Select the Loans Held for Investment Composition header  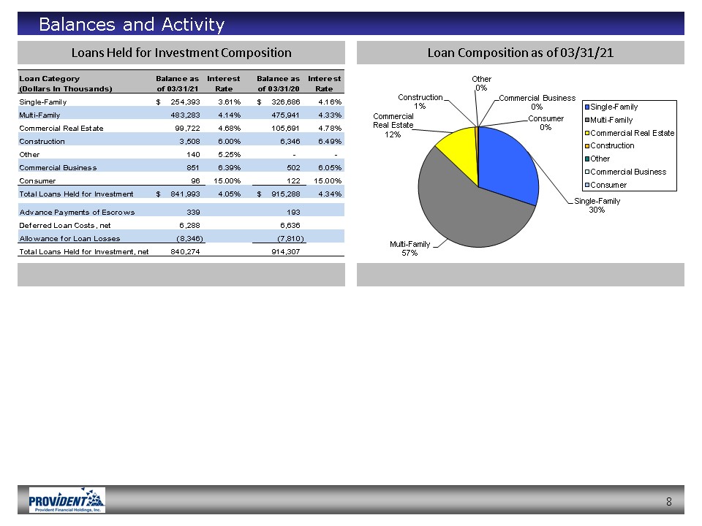181,53
